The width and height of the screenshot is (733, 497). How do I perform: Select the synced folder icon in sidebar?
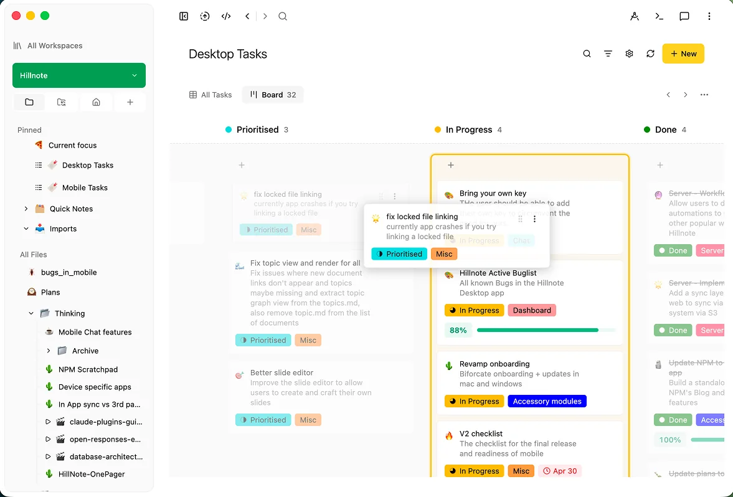[61, 102]
